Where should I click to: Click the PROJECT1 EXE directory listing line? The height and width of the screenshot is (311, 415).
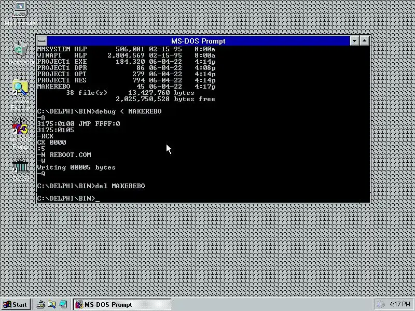[126, 62]
